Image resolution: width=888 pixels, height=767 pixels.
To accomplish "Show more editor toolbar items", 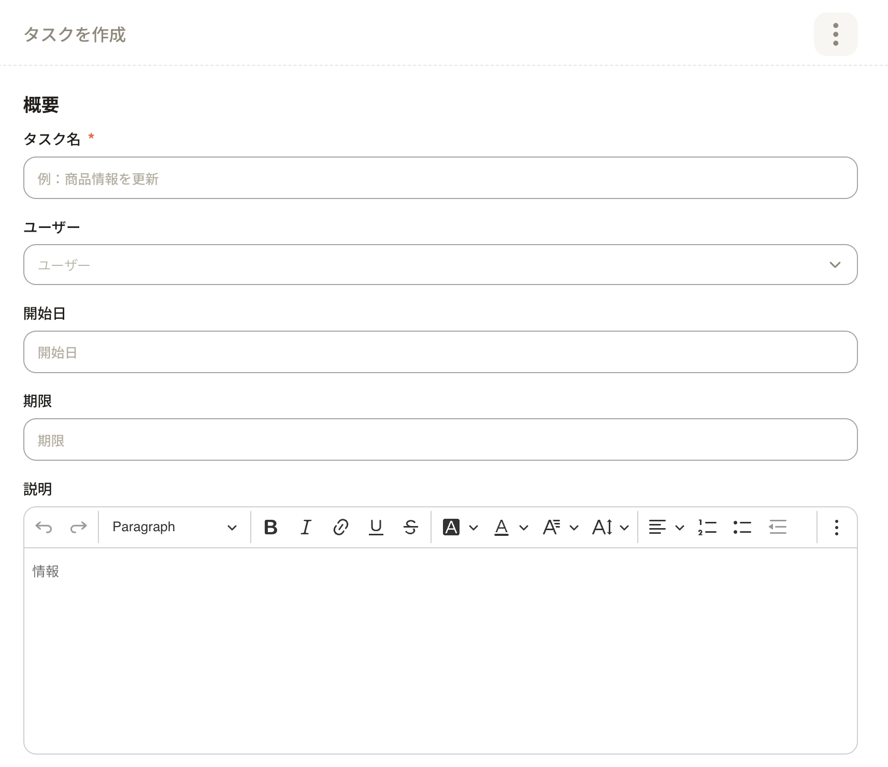I will point(836,528).
